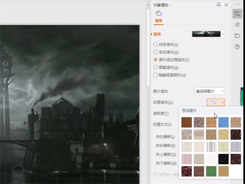
Task: Choose the blue-grey vertical striped texture
Action: pos(211,147)
